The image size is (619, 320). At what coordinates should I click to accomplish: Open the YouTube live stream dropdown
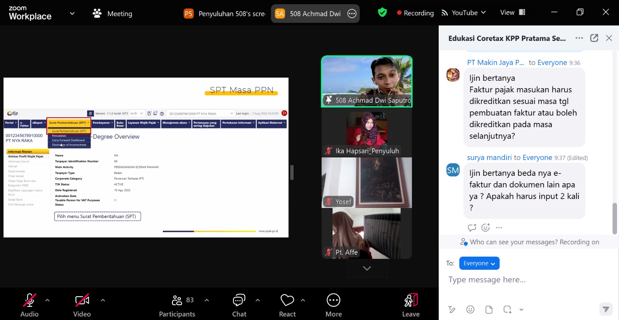(464, 13)
